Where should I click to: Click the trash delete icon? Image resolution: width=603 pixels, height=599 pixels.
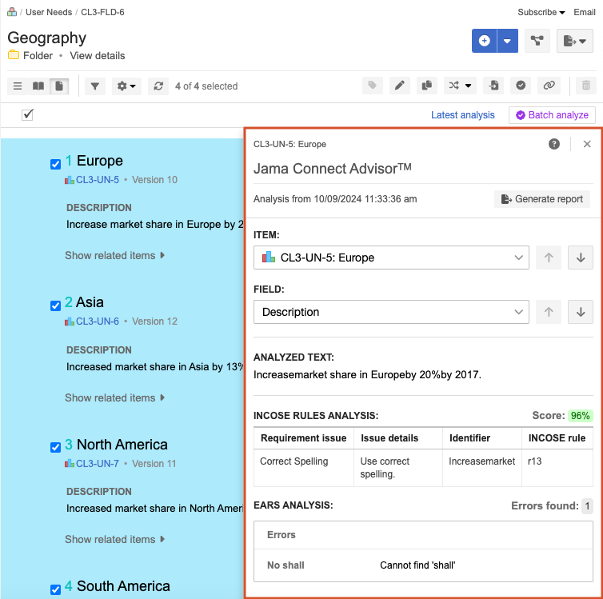[585, 86]
